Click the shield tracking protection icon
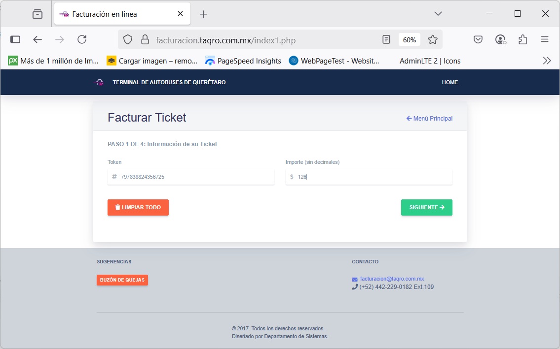Viewport: 560px width, 349px height. pyautogui.click(x=128, y=40)
